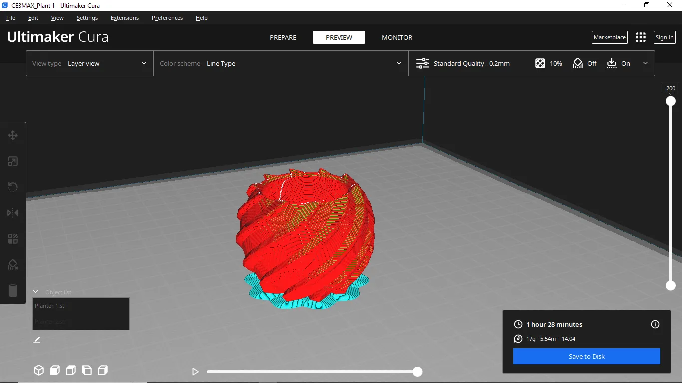The width and height of the screenshot is (682, 383).
Task: Open the Color scheme Line Type dropdown
Action: 281,64
